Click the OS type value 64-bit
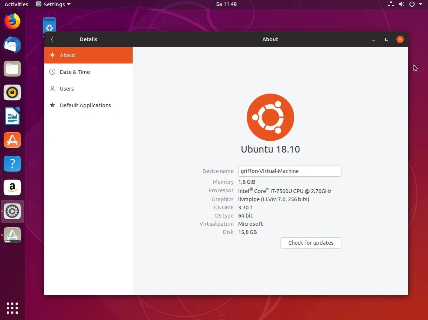 point(245,216)
